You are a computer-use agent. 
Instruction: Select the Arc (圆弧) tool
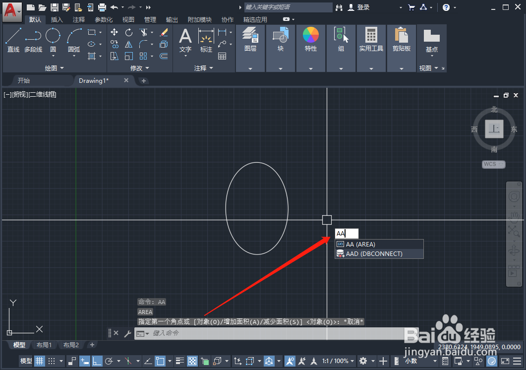pos(74,40)
